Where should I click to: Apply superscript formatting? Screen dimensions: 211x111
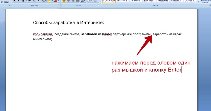pyautogui.click(x=39, y=1)
